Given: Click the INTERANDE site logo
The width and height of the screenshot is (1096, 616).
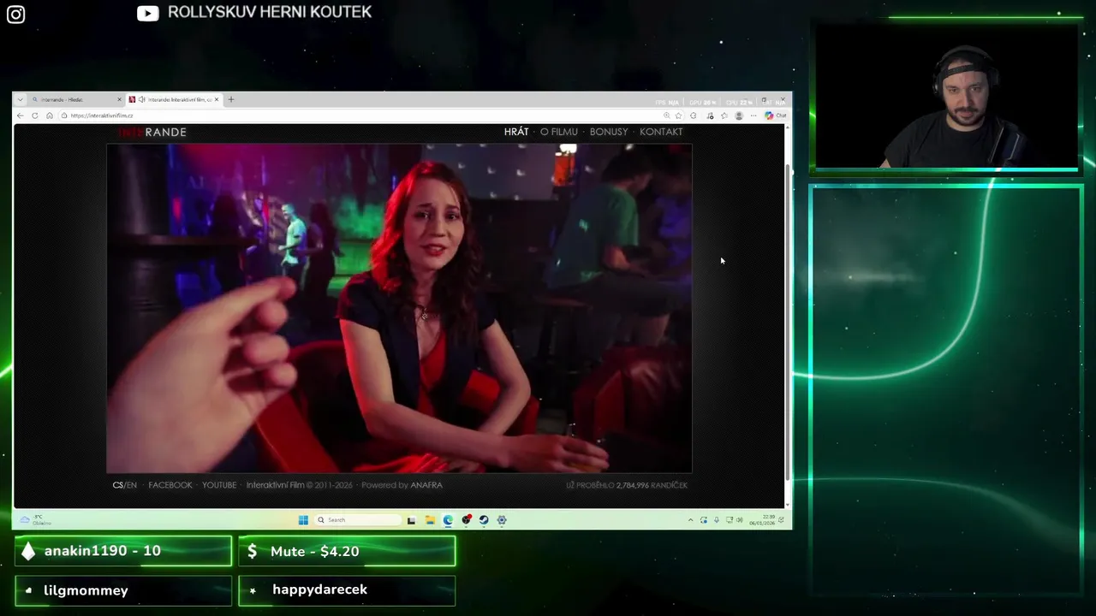Looking at the screenshot, I should coord(152,132).
